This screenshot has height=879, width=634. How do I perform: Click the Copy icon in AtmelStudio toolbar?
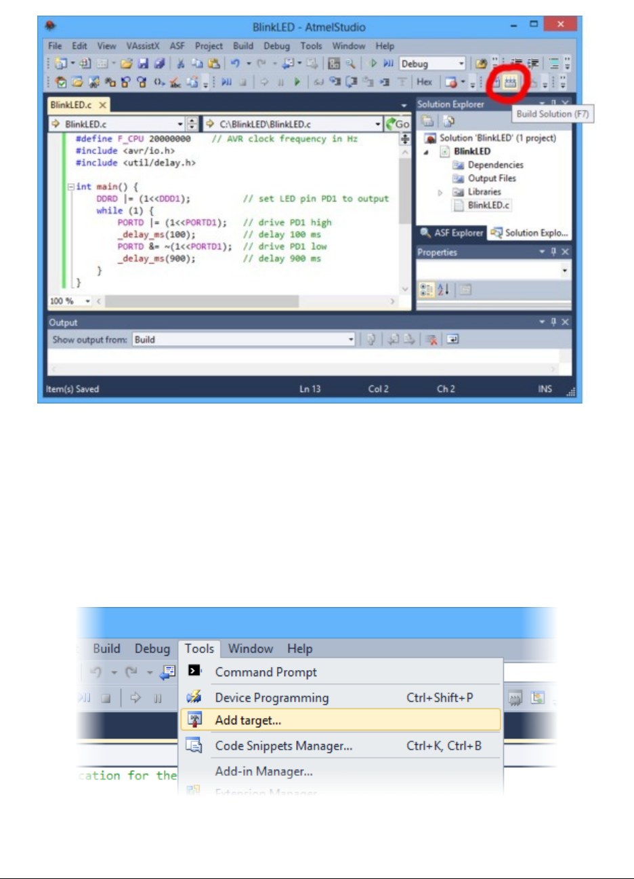(197, 64)
